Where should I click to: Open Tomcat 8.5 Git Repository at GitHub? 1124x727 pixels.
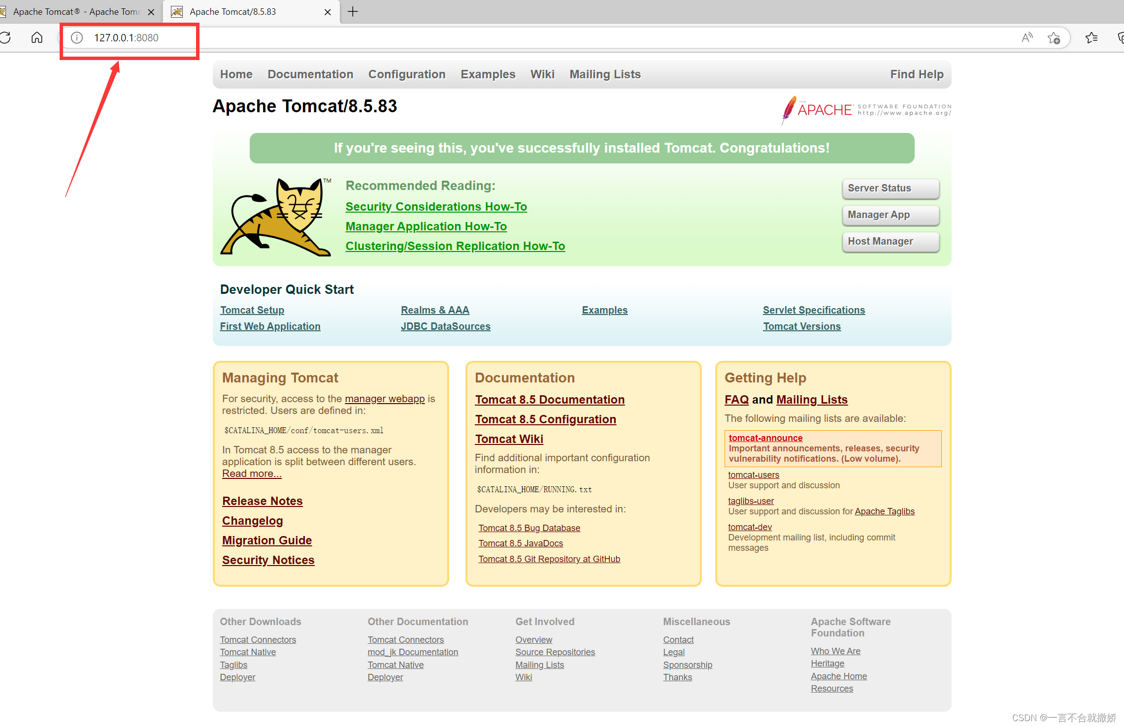pyautogui.click(x=549, y=559)
